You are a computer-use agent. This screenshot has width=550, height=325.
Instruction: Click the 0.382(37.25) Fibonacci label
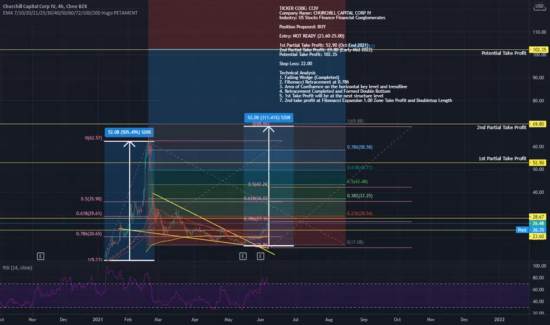tap(359, 196)
